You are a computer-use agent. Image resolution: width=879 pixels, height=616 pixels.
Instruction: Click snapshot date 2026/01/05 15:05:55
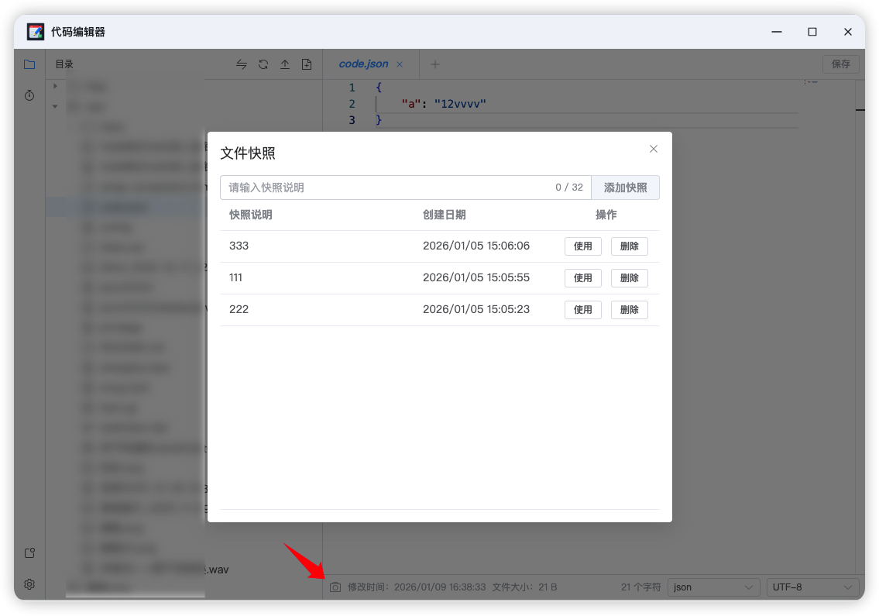coord(476,277)
